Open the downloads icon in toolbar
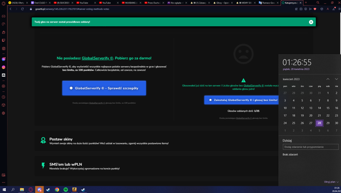This screenshot has height=193, width=341. tap(333, 9)
